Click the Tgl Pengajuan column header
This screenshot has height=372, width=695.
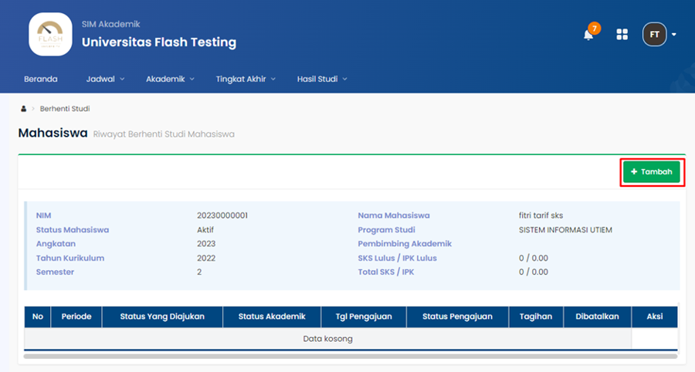pos(364,316)
